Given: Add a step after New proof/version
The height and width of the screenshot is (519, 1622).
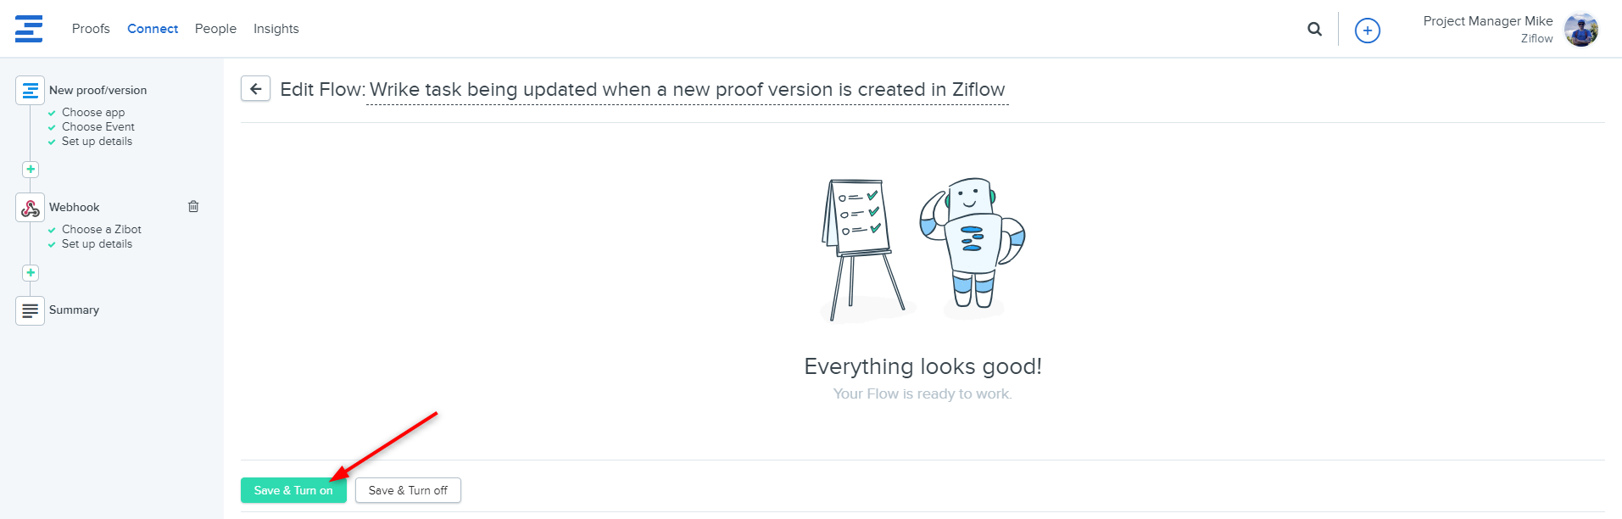Looking at the screenshot, I should [x=31, y=170].
